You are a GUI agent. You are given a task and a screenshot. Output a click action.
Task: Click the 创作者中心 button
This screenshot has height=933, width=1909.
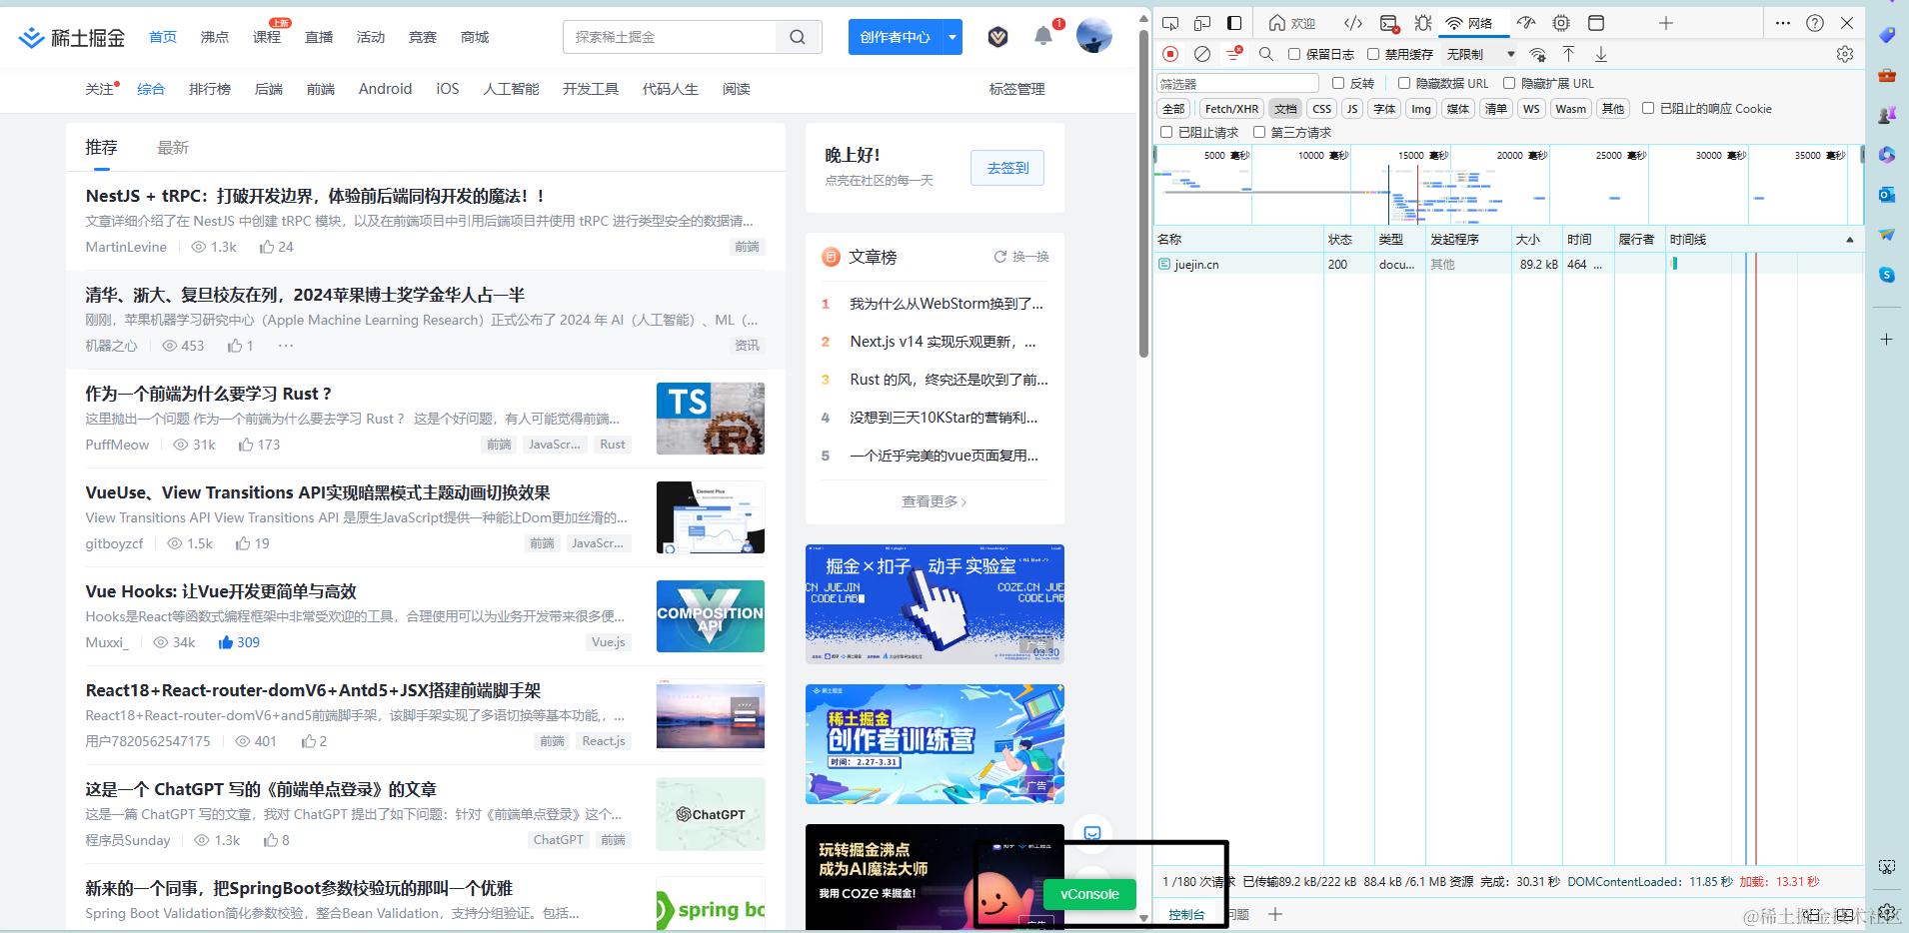click(x=896, y=37)
